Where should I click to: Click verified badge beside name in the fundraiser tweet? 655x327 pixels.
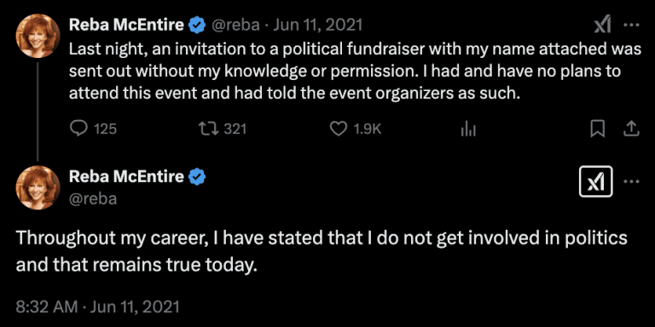[197, 26]
